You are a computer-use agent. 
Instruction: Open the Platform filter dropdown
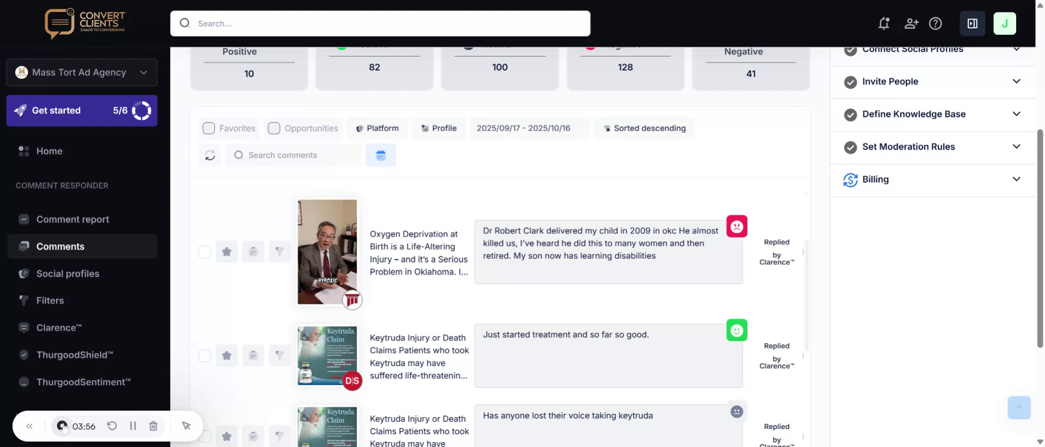pos(377,128)
